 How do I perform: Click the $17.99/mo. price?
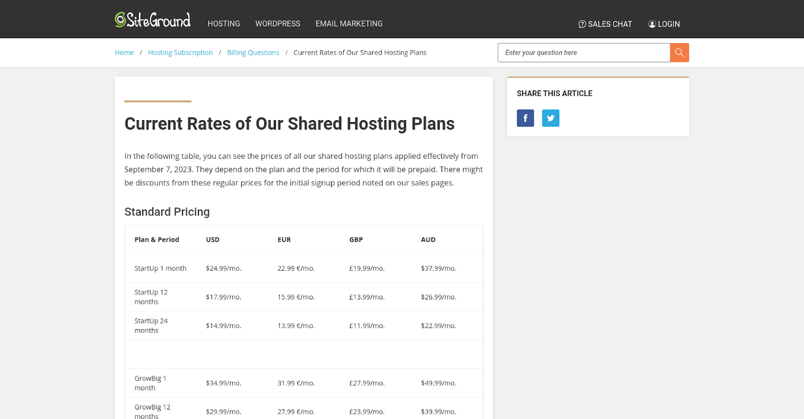click(x=224, y=297)
